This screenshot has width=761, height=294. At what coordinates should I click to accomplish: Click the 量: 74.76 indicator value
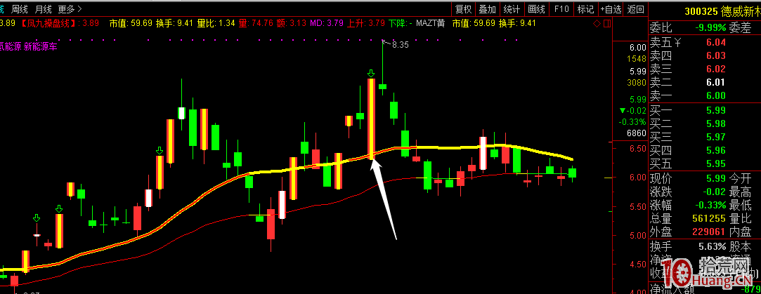pyautogui.click(x=255, y=22)
